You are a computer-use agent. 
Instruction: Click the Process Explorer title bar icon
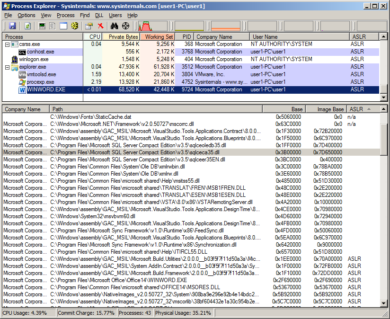pyautogui.click(x=7, y=6)
